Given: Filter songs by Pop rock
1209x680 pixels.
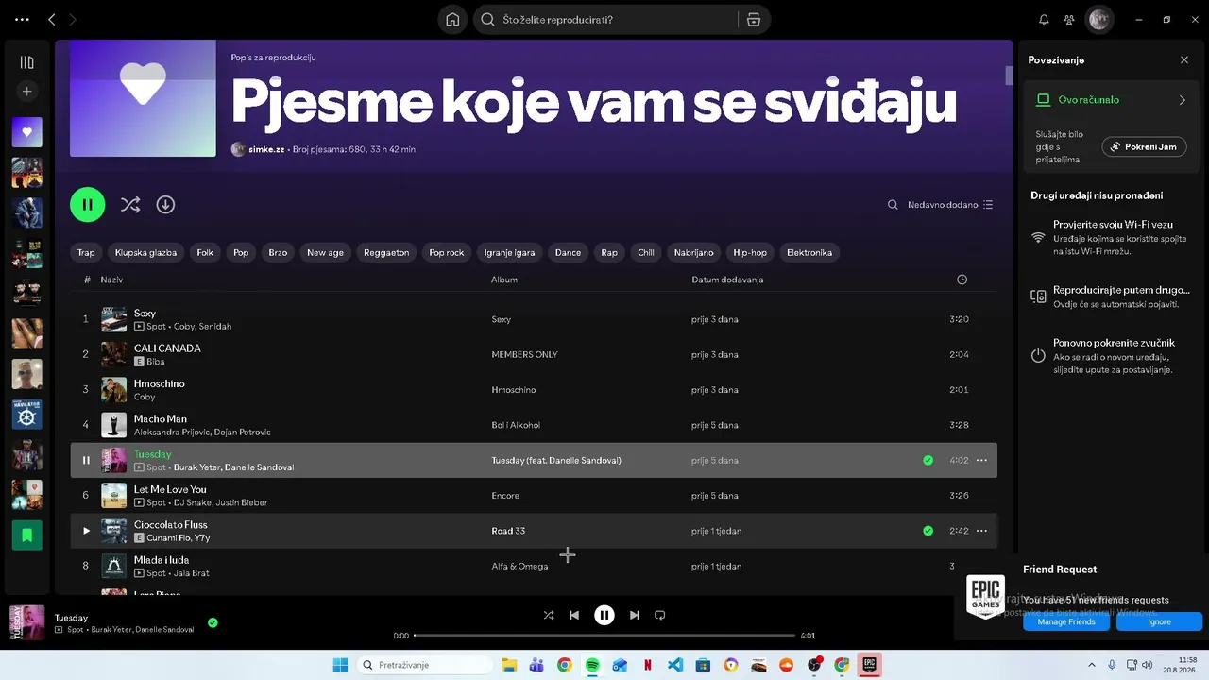Looking at the screenshot, I should click(447, 253).
